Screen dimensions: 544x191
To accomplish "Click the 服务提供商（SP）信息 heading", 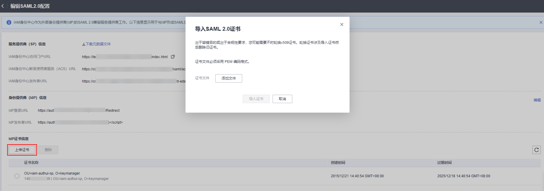I will [x=27, y=44].
